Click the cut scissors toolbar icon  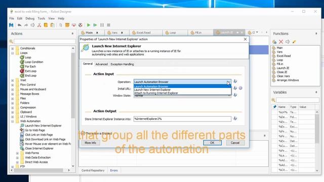(39, 25)
